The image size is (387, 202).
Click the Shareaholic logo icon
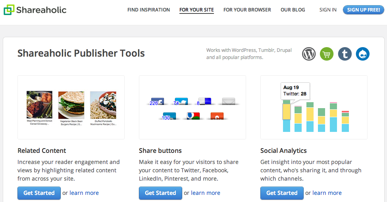(9, 10)
